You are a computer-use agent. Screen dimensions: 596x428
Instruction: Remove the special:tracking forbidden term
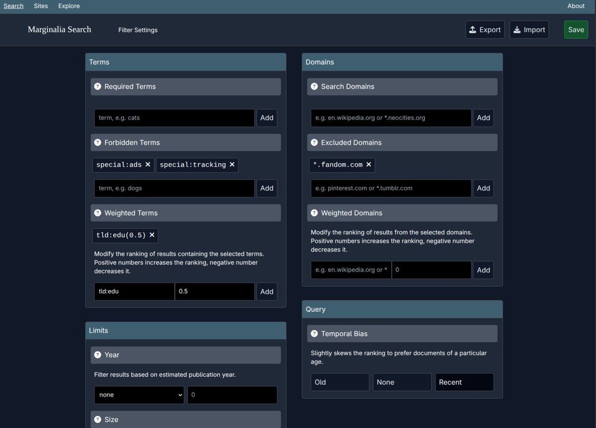[x=232, y=165]
